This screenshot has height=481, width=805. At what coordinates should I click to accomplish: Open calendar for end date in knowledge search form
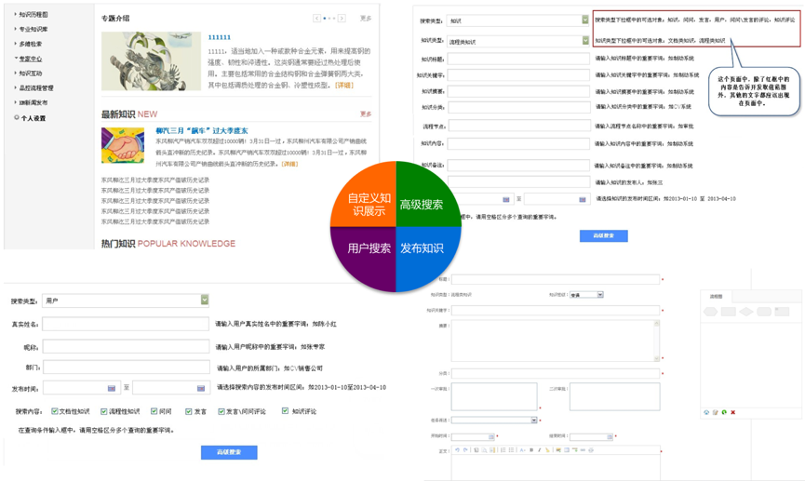583,199
